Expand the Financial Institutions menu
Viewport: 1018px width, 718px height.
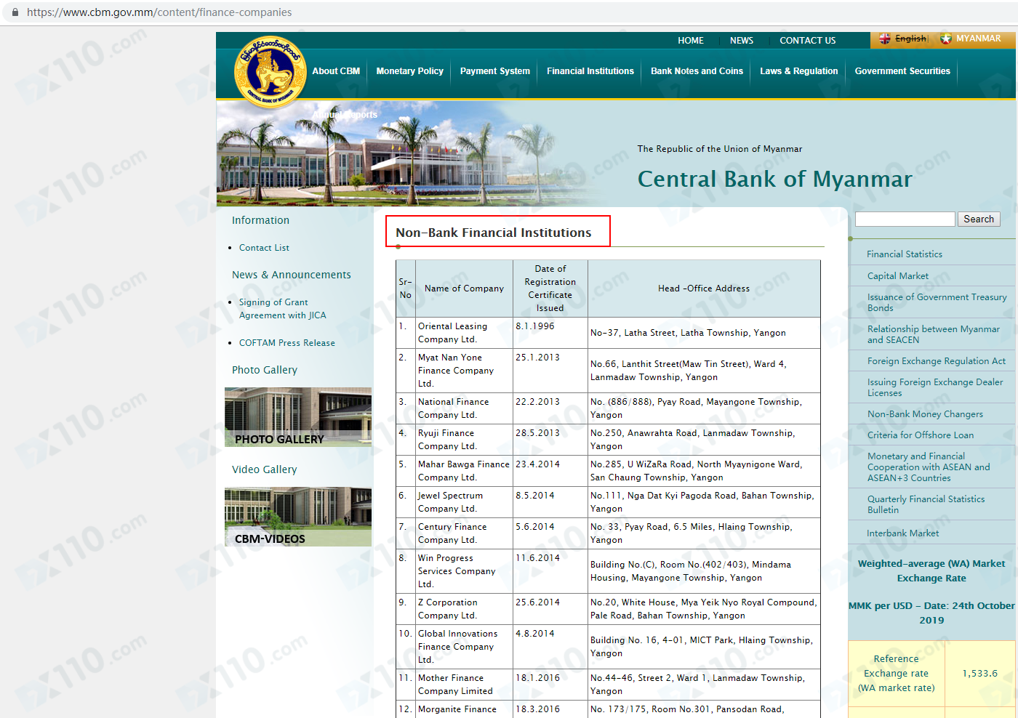click(590, 71)
